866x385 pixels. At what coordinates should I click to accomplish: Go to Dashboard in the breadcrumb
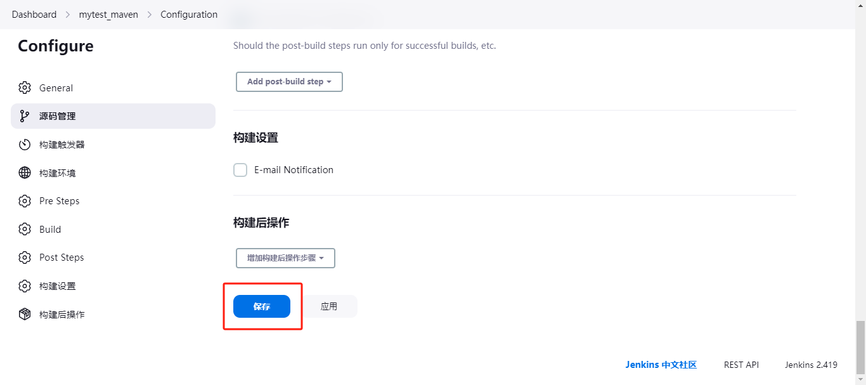tap(34, 15)
